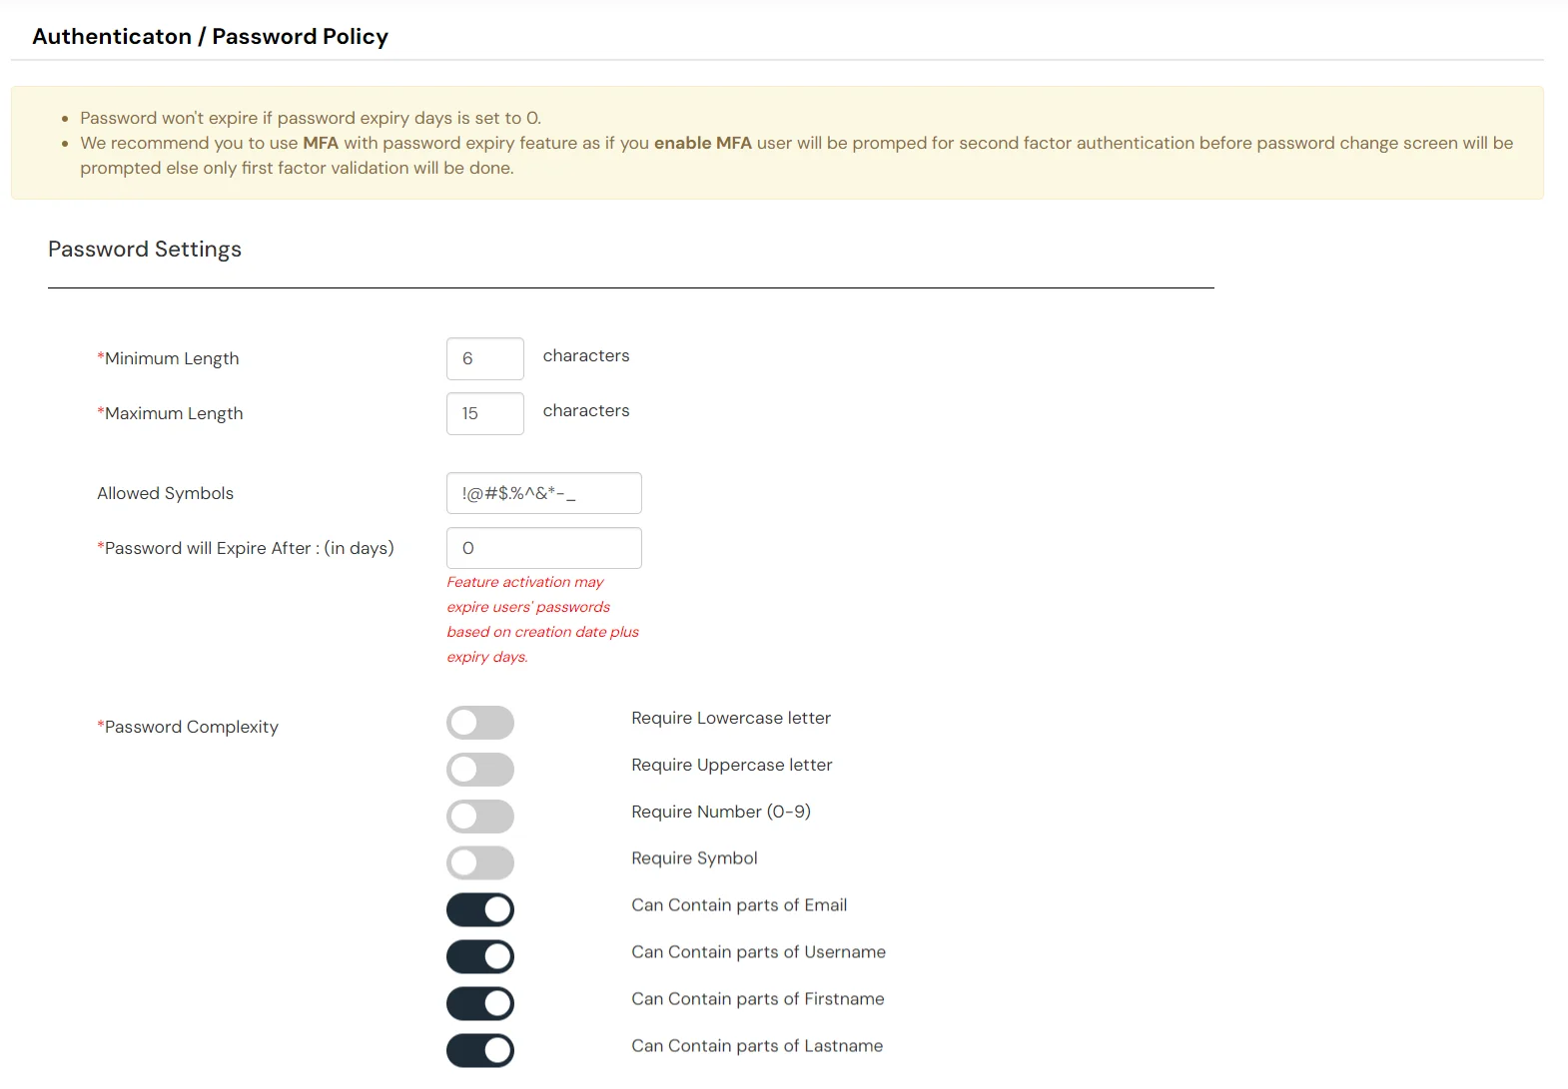This screenshot has height=1089, width=1568.
Task: Toggle Can Contain parts of Firstname
Action: tap(480, 1004)
